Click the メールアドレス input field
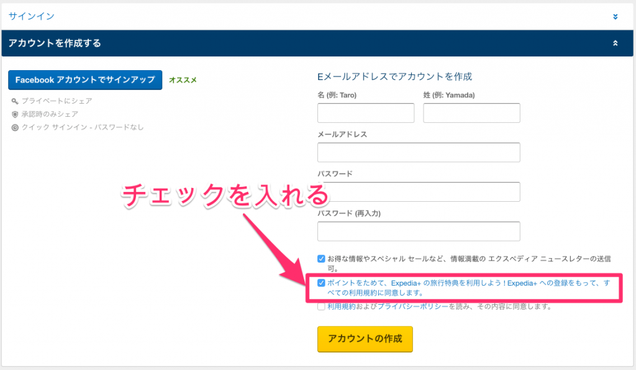Image resolution: width=636 pixels, height=370 pixels. [418, 152]
